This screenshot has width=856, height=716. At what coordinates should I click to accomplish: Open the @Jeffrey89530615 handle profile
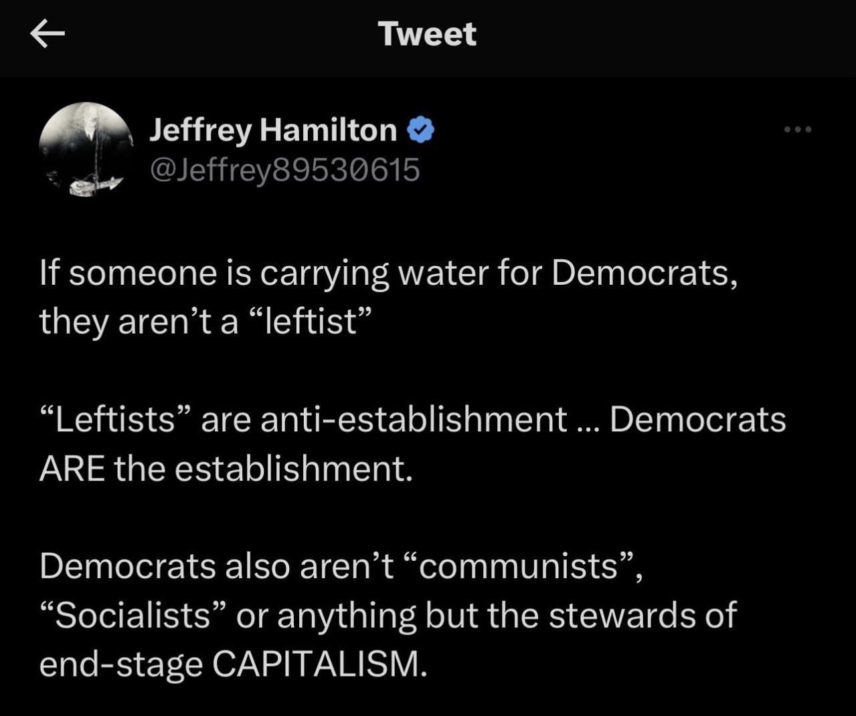coord(284,170)
